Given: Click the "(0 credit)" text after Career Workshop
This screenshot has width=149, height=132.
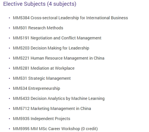Looking at the screenshot, I should pos(89,129).
